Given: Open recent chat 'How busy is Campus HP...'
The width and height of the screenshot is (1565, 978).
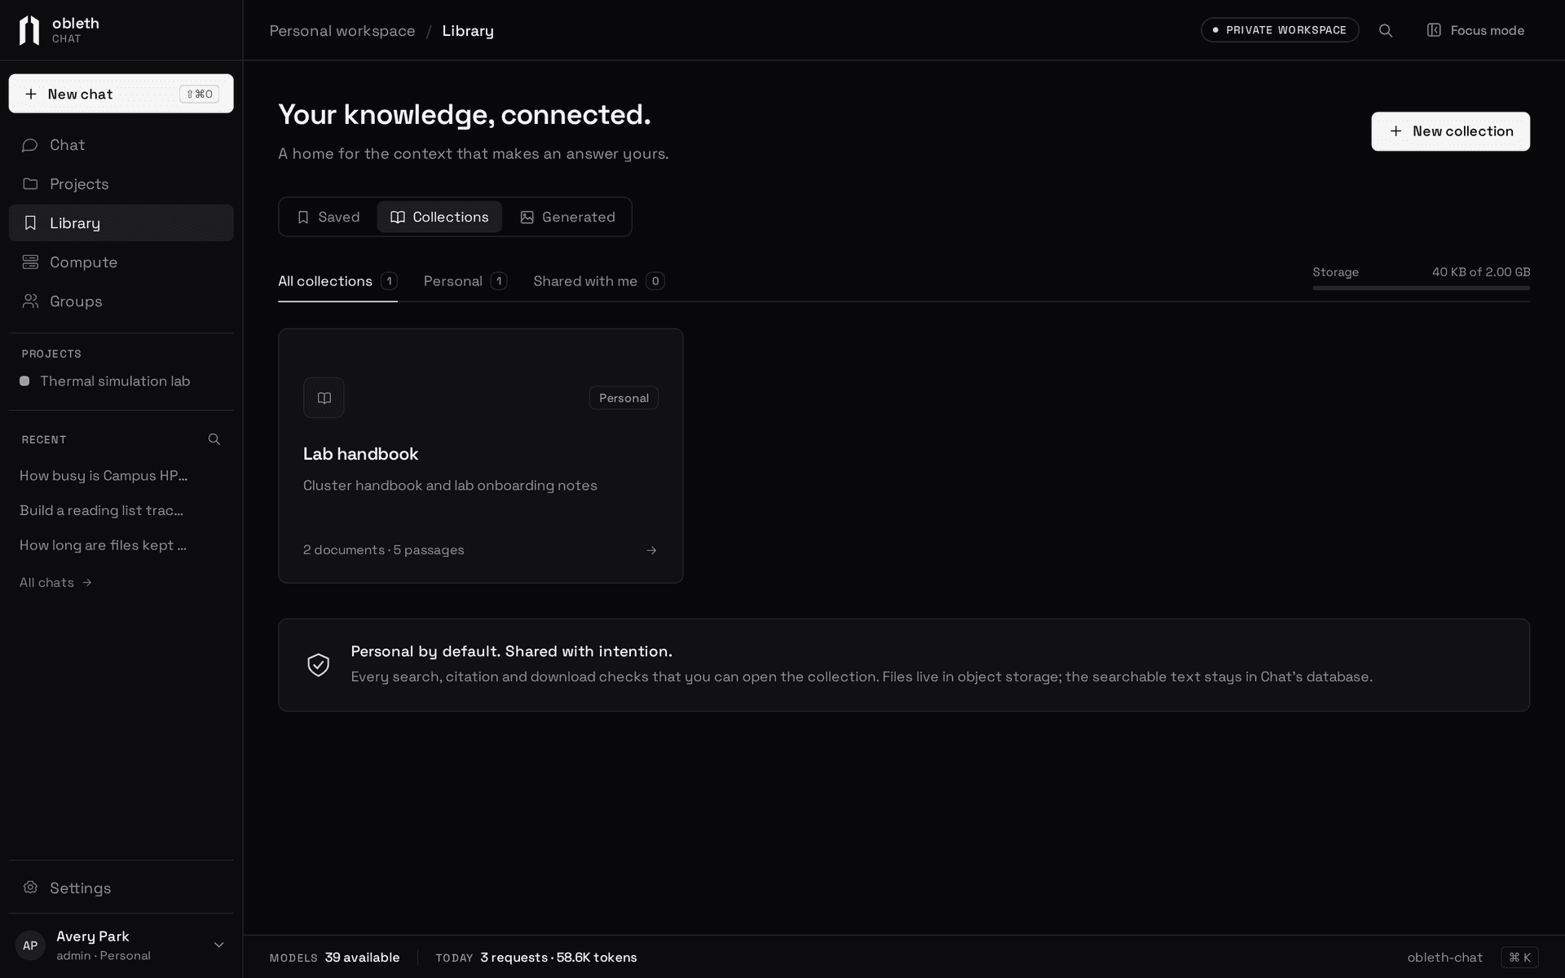Looking at the screenshot, I should pyautogui.click(x=104, y=476).
